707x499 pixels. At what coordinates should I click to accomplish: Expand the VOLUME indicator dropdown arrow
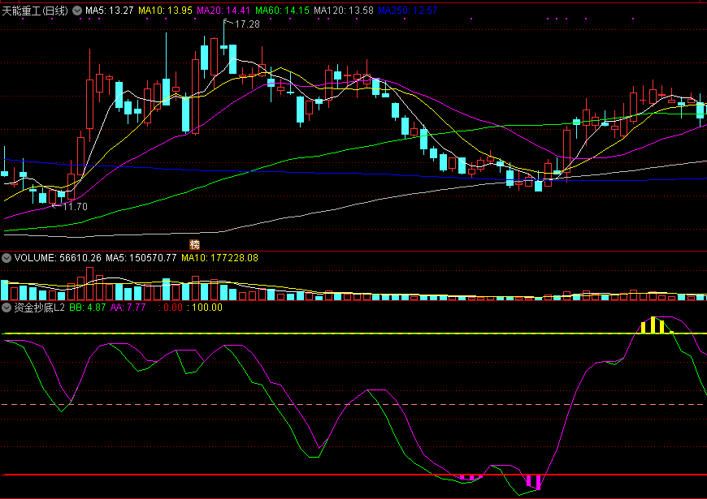(x=7, y=258)
